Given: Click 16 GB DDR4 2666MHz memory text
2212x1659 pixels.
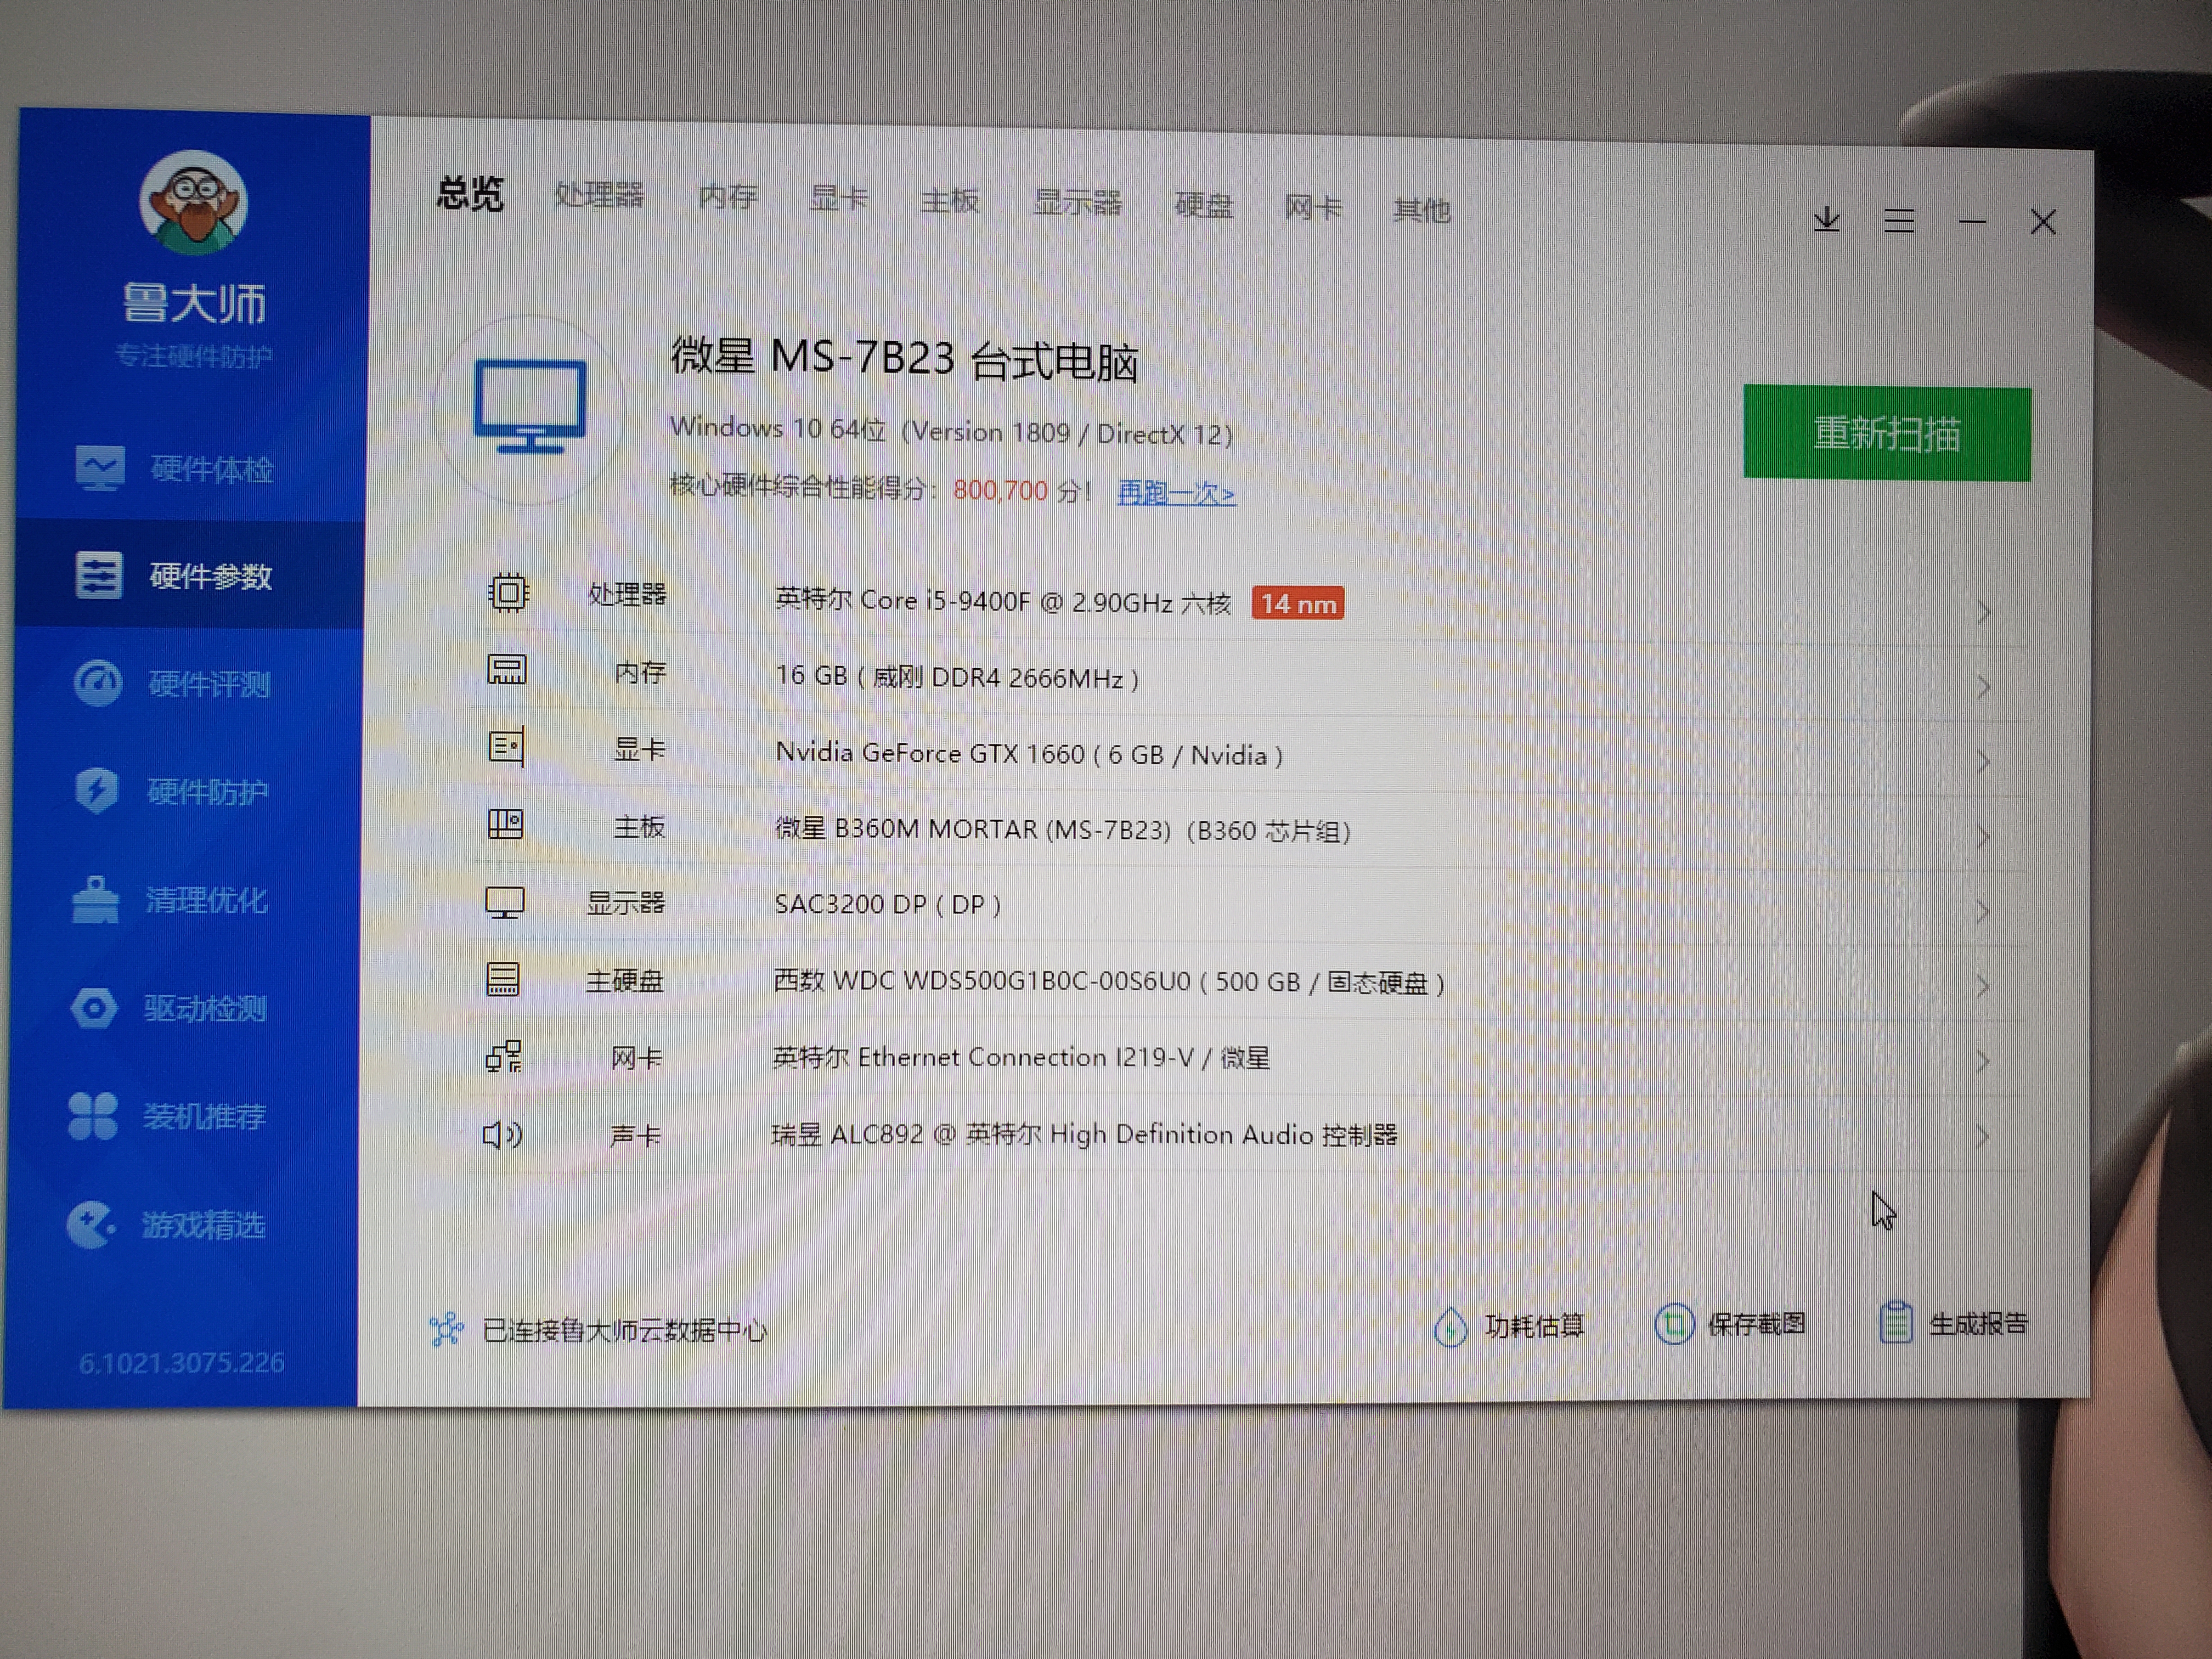Looking at the screenshot, I should (957, 677).
